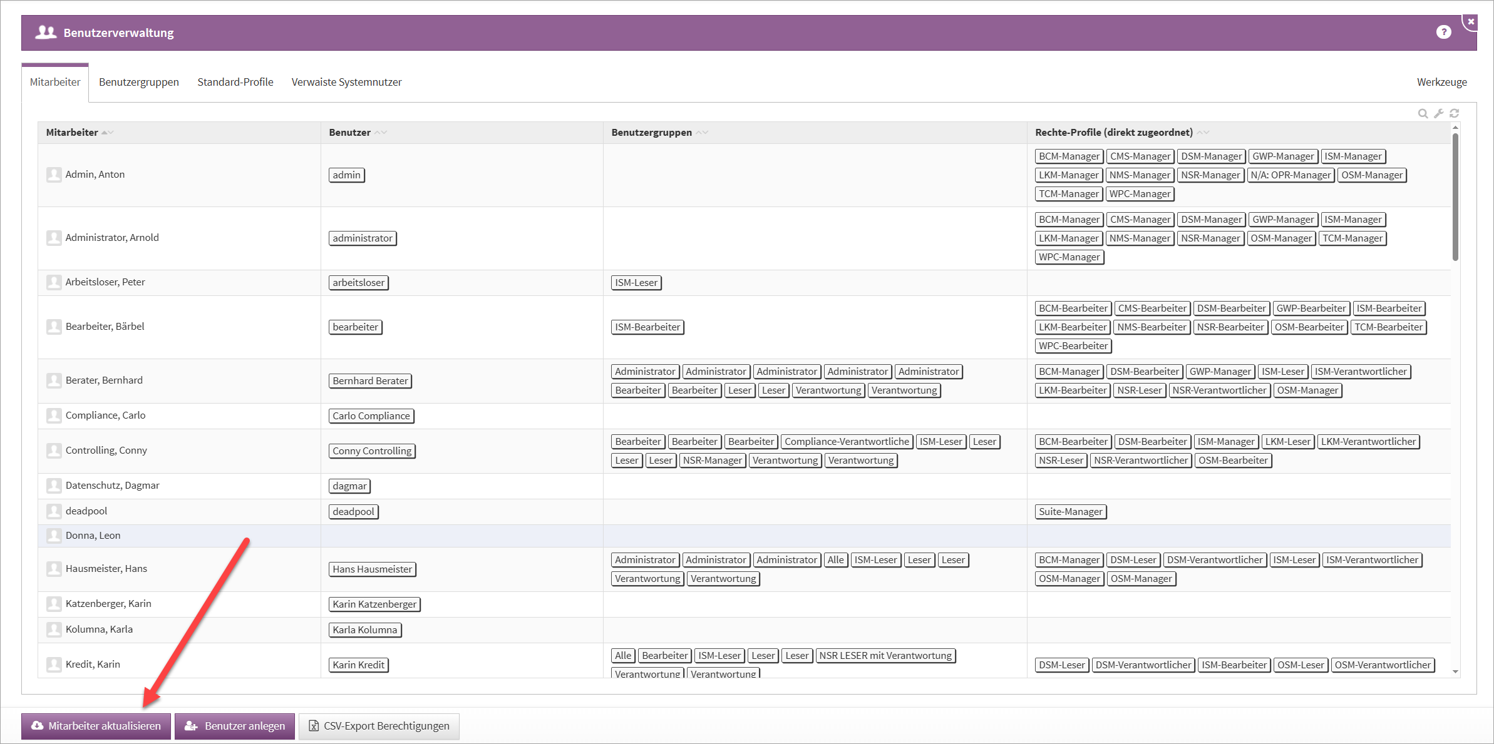Click avatar icon next to Admin, Anton
Screen dimensions: 1494x744
click(x=54, y=175)
